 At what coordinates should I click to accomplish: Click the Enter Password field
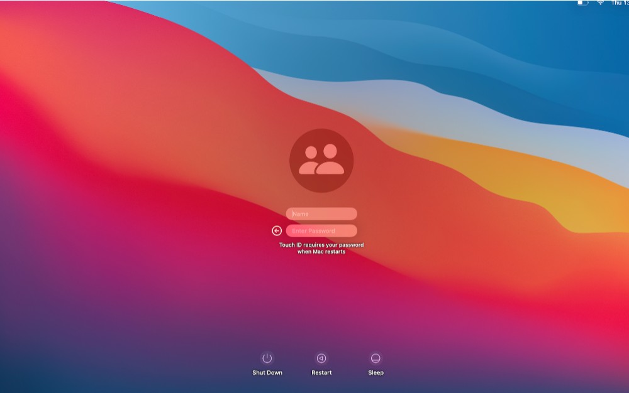pos(321,230)
